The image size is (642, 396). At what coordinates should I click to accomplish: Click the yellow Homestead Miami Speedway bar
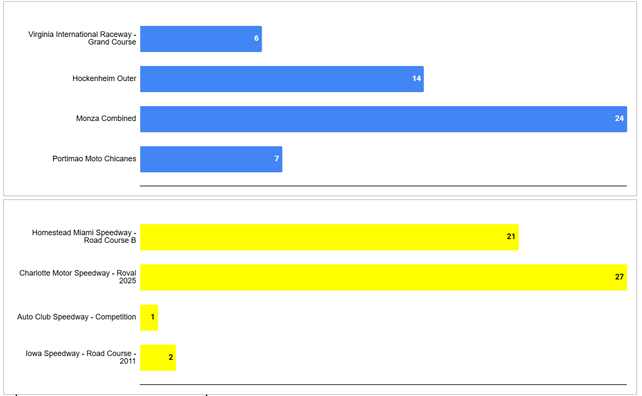tap(329, 237)
